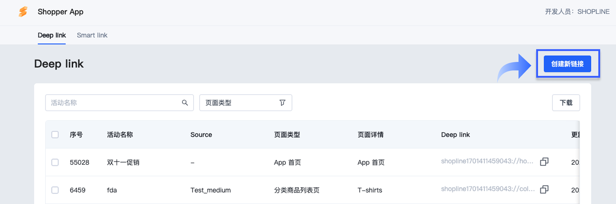Viewport: 616px width, 204px height.
Task: Click the 创建新链接 button
Action: pyautogui.click(x=567, y=64)
